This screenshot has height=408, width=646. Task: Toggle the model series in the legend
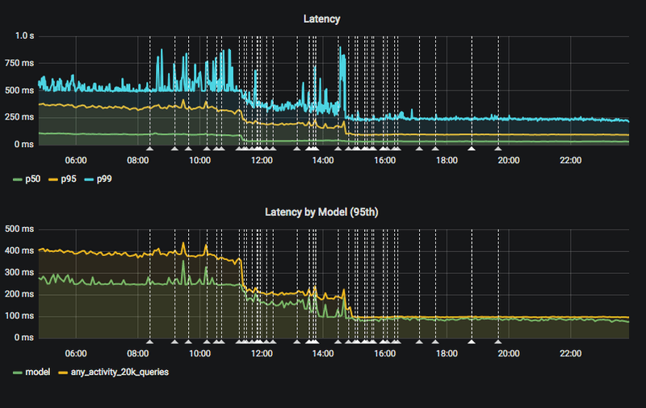[38, 372]
